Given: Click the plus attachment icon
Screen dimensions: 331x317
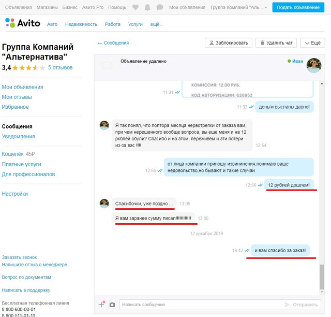Looking at the screenshot, I should point(101,305).
